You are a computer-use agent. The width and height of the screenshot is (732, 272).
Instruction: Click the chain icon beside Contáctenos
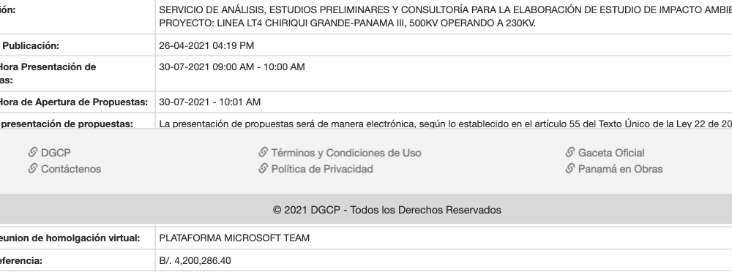coord(33,168)
